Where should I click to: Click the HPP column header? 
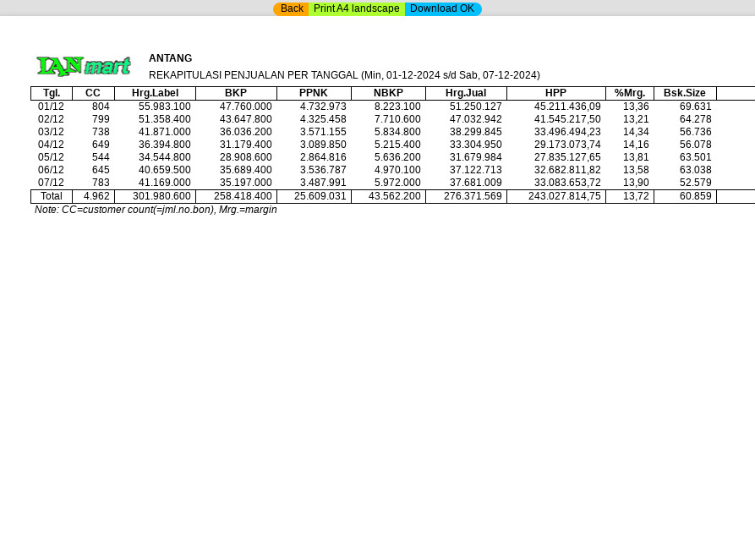tap(555, 93)
